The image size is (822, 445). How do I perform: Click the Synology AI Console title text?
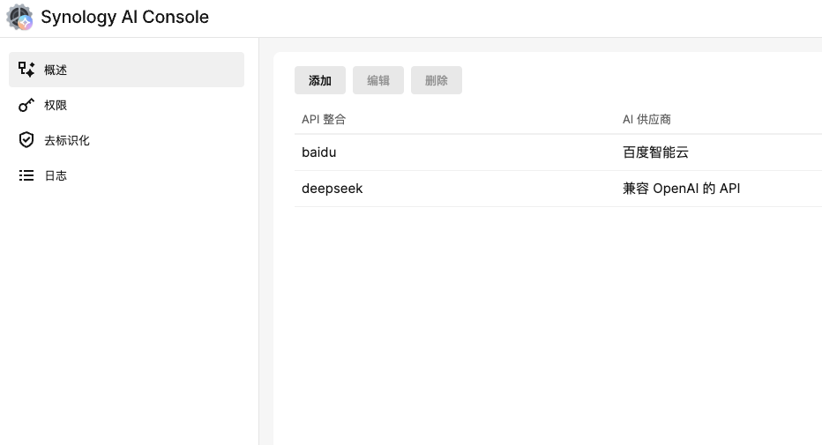(x=124, y=18)
